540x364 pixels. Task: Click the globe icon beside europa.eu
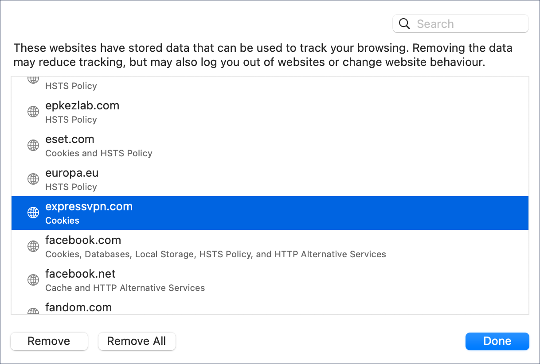click(33, 179)
